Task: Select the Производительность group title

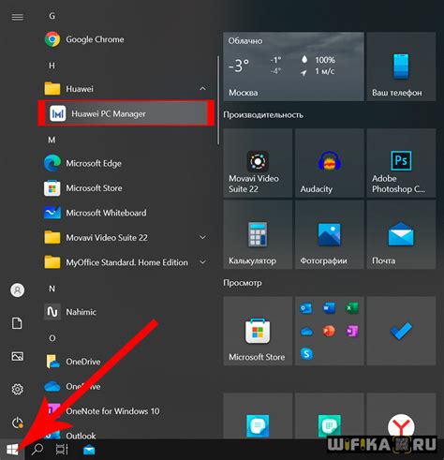Action: pyautogui.click(x=263, y=115)
